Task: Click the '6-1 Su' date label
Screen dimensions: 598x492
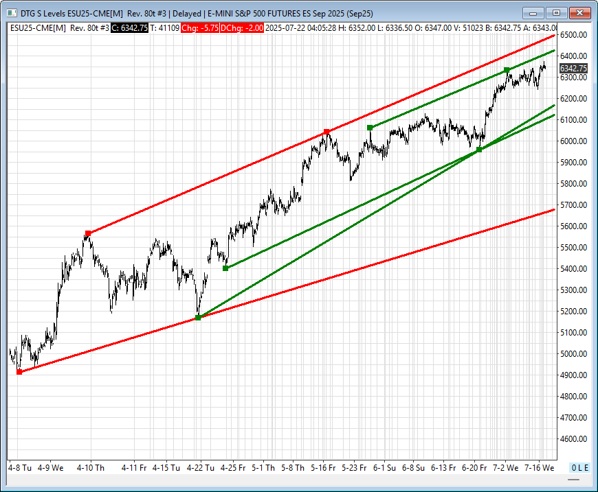Action: [x=384, y=467]
